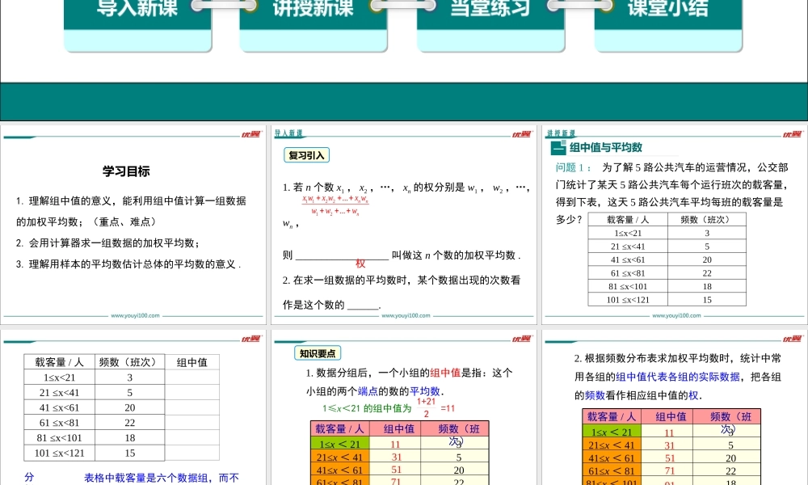Click the 优翼 logo on 组中值与平均数 slide

[x=791, y=134]
